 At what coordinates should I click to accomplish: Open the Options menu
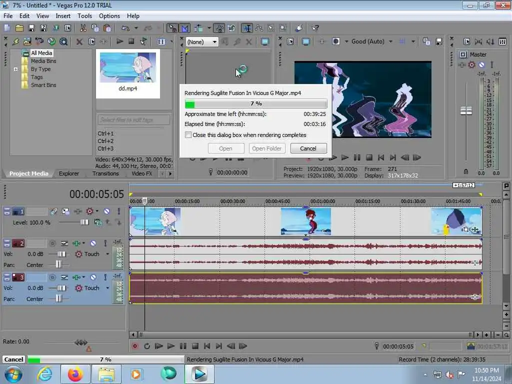pyautogui.click(x=109, y=16)
